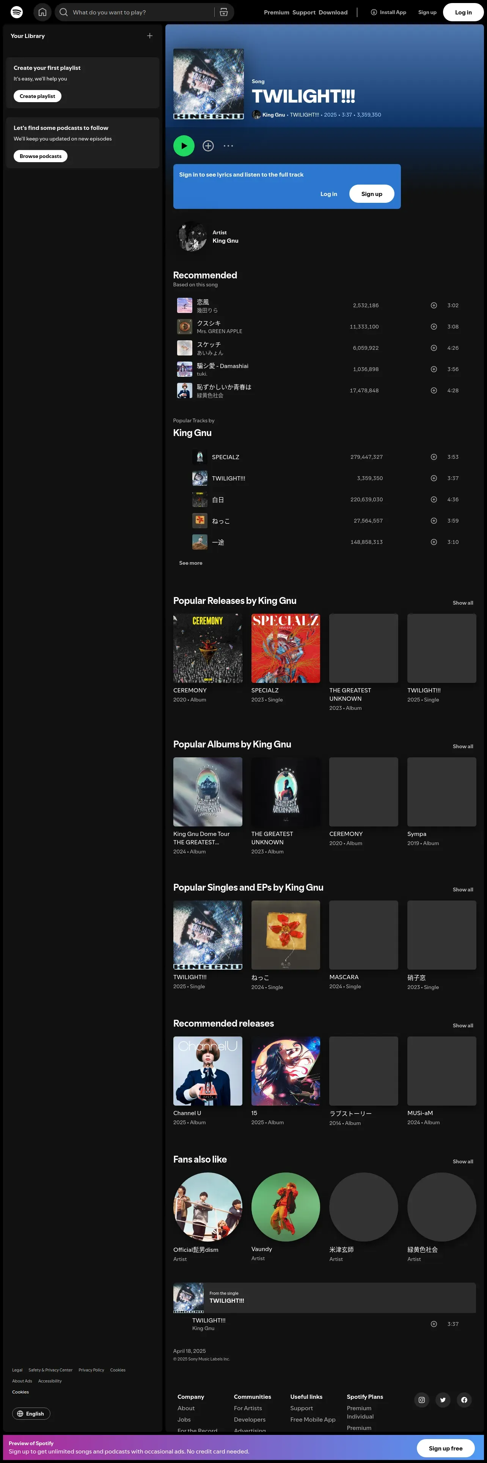Add 恋風 to library with its plus icon
The width and height of the screenshot is (487, 1463).
434,305
